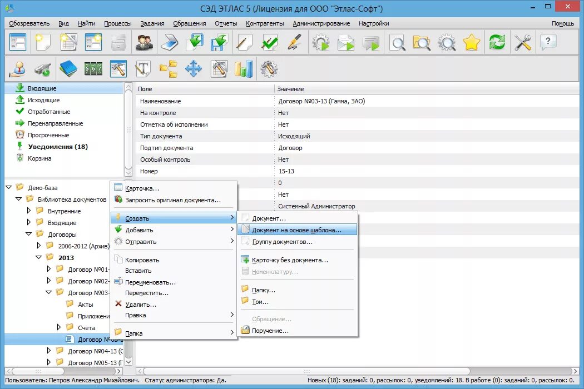
Task: Click the yellow folder tree structure icon
Action: click(x=169, y=69)
